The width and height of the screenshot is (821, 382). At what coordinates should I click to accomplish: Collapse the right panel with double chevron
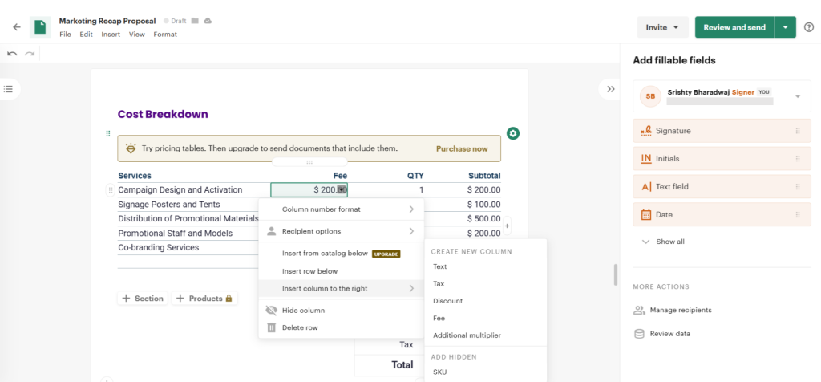610,89
